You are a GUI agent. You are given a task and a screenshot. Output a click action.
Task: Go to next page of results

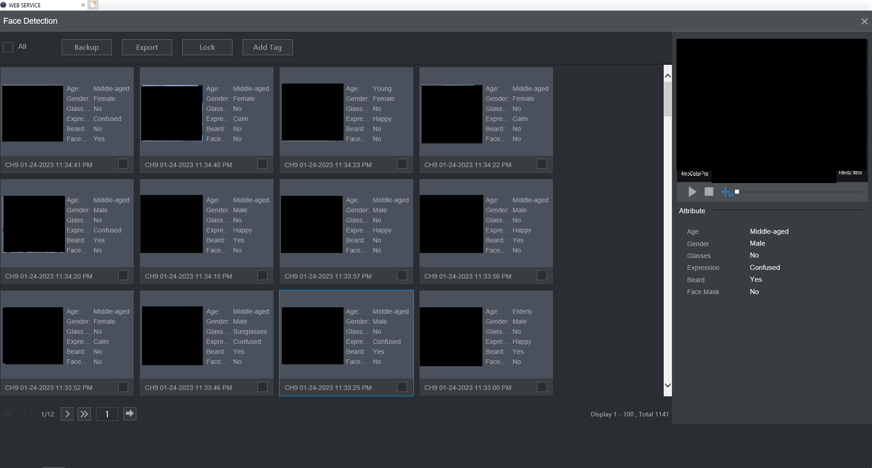[67, 414]
